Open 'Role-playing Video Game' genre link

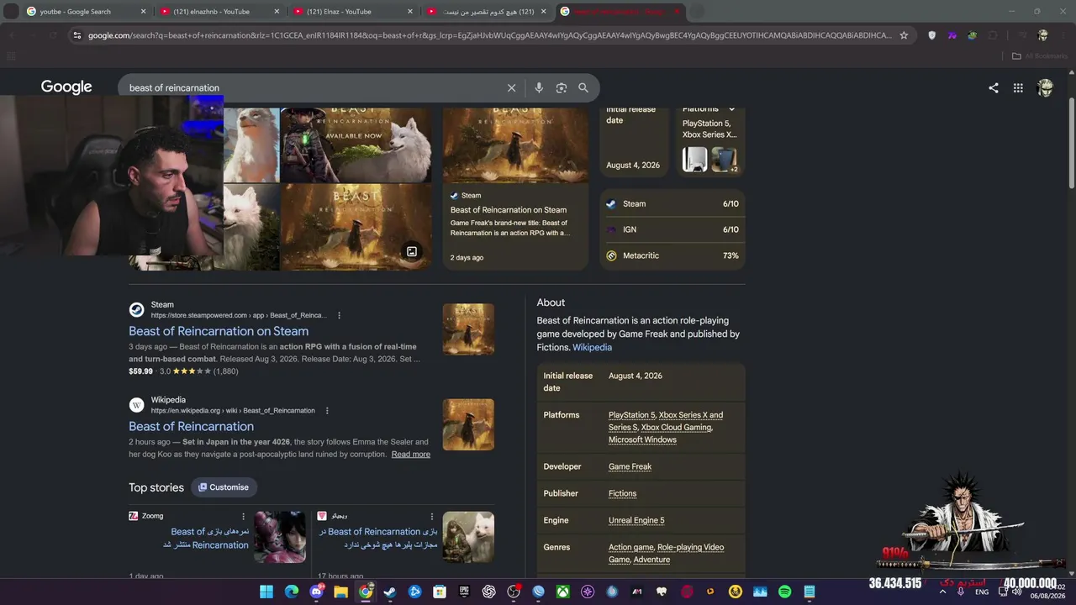tap(666, 553)
